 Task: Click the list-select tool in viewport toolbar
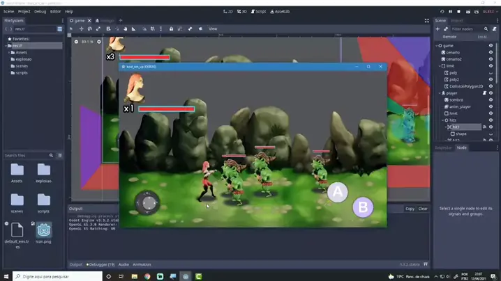point(109,29)
